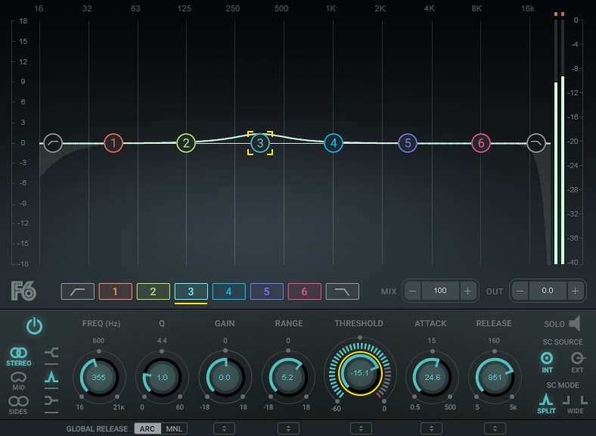Viewport: 596px width, 436px height.
Task: Switch band to Mid mode
Action: [19, 379]
